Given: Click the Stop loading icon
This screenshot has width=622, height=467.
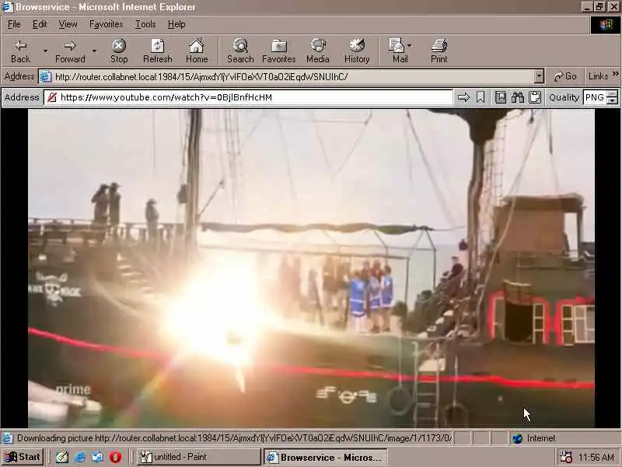Looking at the screenshot, I should [x=119, y=51].
